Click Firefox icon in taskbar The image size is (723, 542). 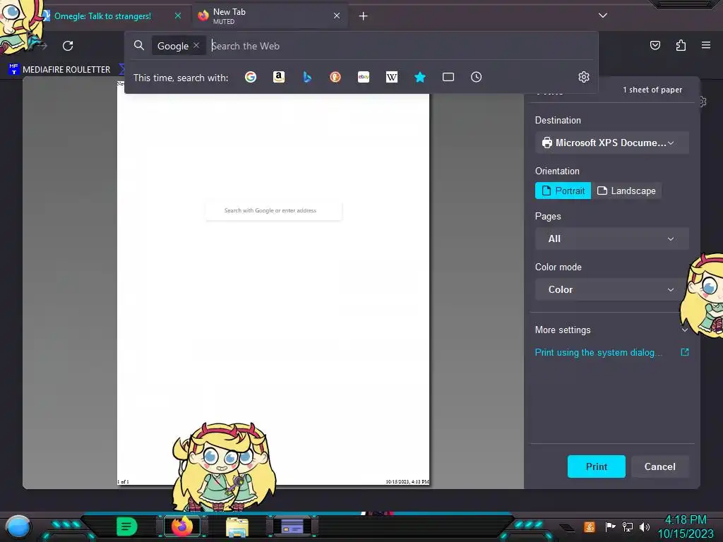pyautogui.click(x=182, y=526)
